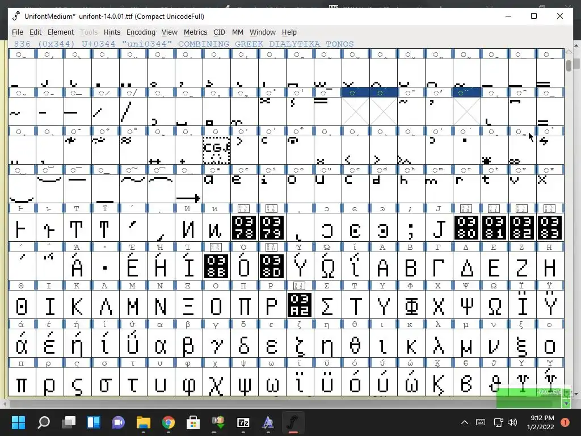
Task: Select the lowercase phi φ glyph
Action: (x=188, y=381)
